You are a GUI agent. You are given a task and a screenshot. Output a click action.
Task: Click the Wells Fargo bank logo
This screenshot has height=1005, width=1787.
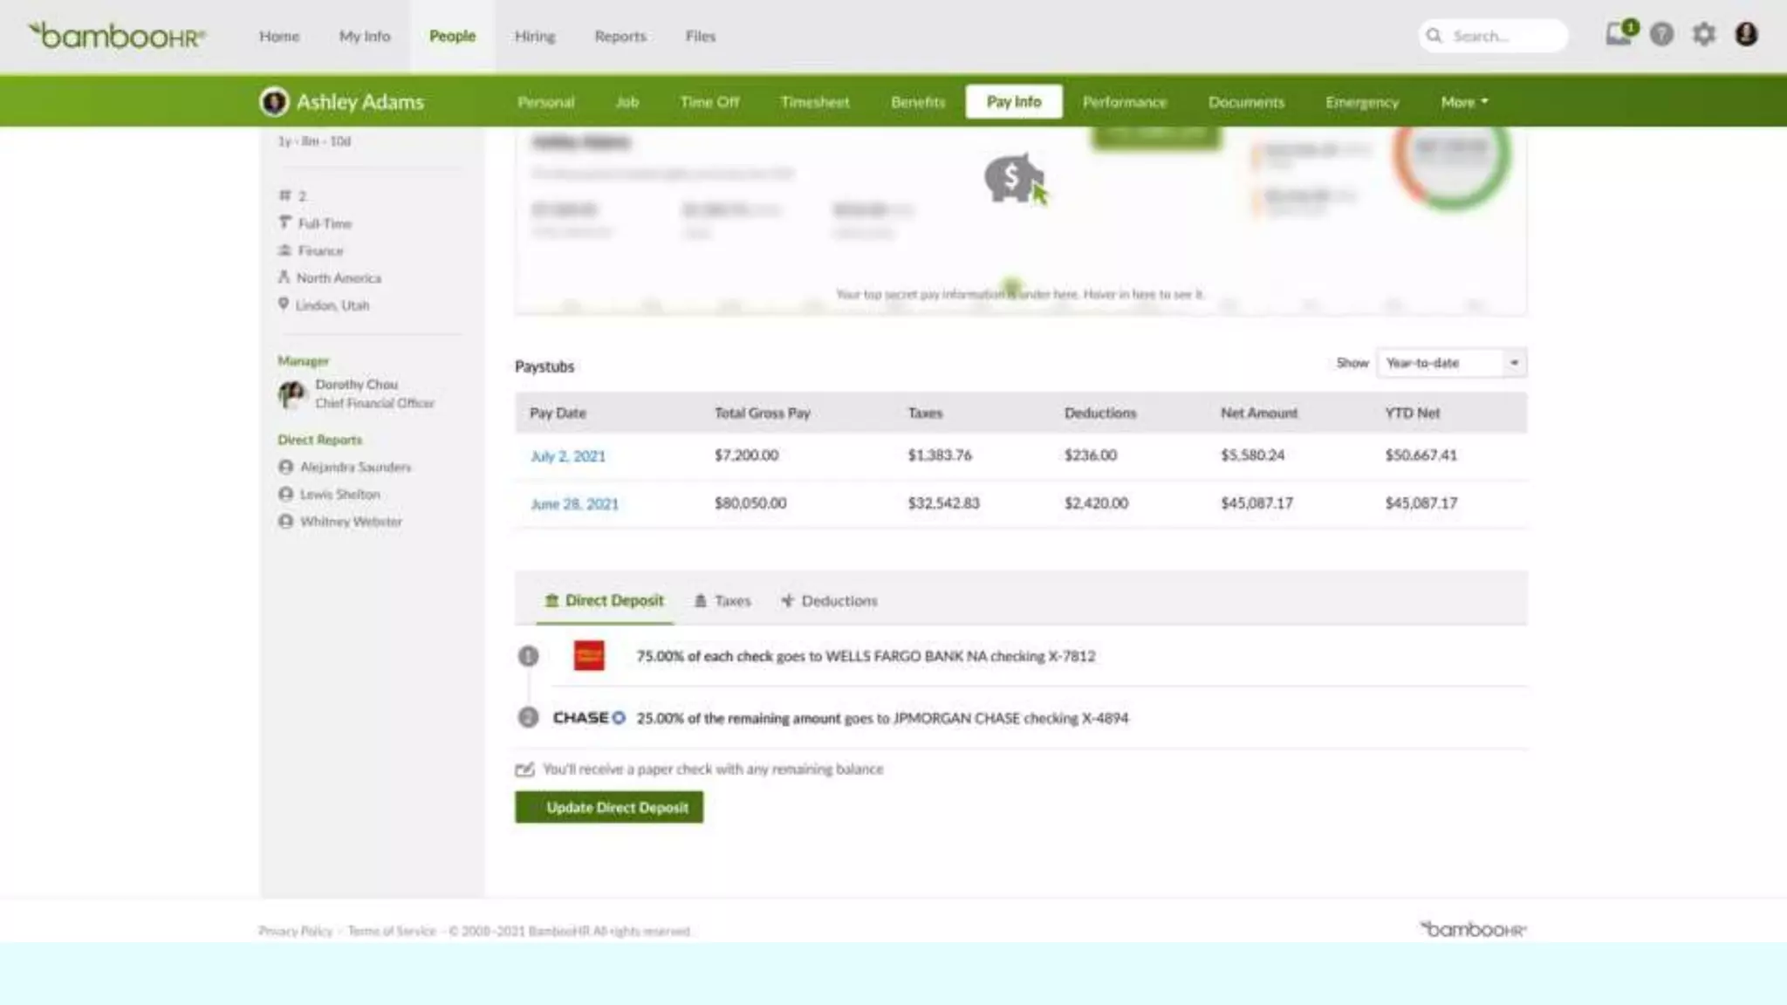coord(589,656)
